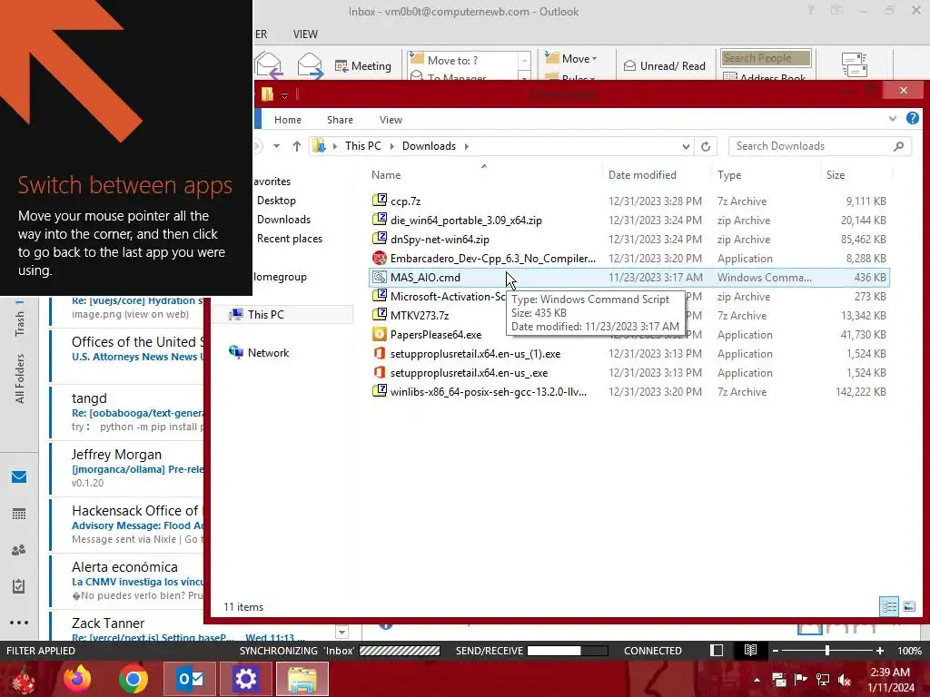This screenshot has width=930, height=697.
Task: Open Firefox from the taskbar
Action: [x=77, y=679]
